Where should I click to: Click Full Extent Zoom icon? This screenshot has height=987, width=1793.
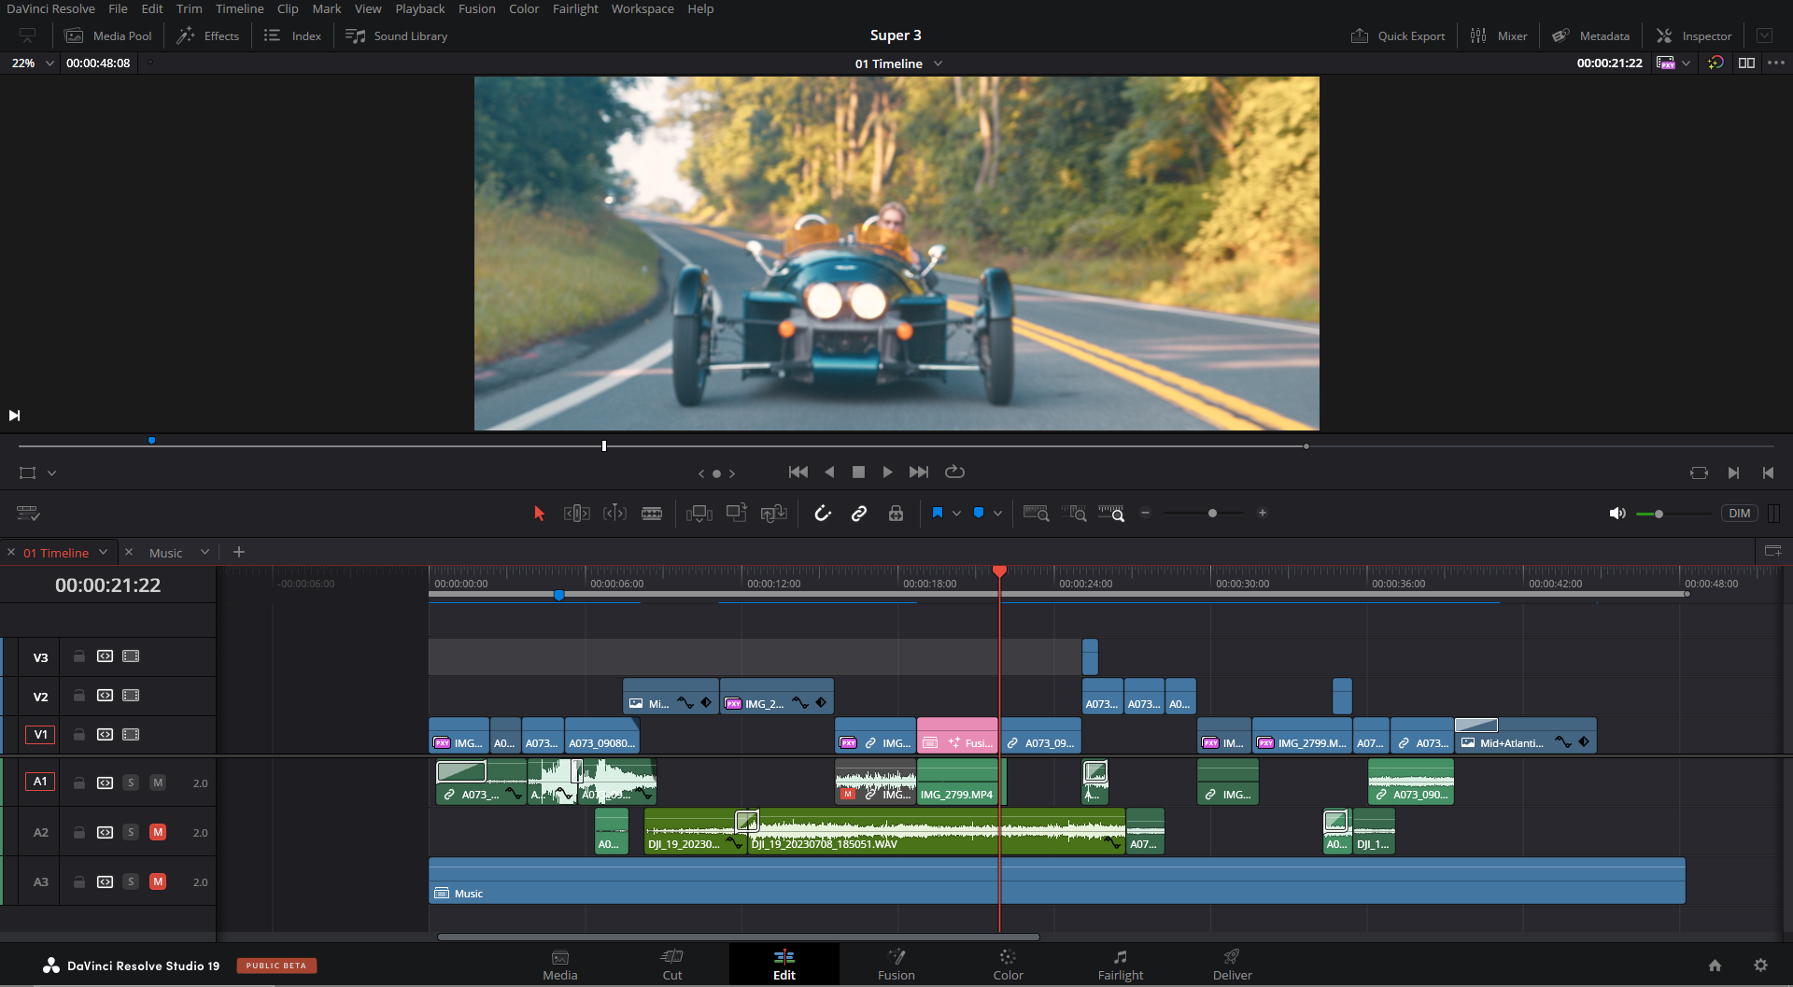[1037, 514]
